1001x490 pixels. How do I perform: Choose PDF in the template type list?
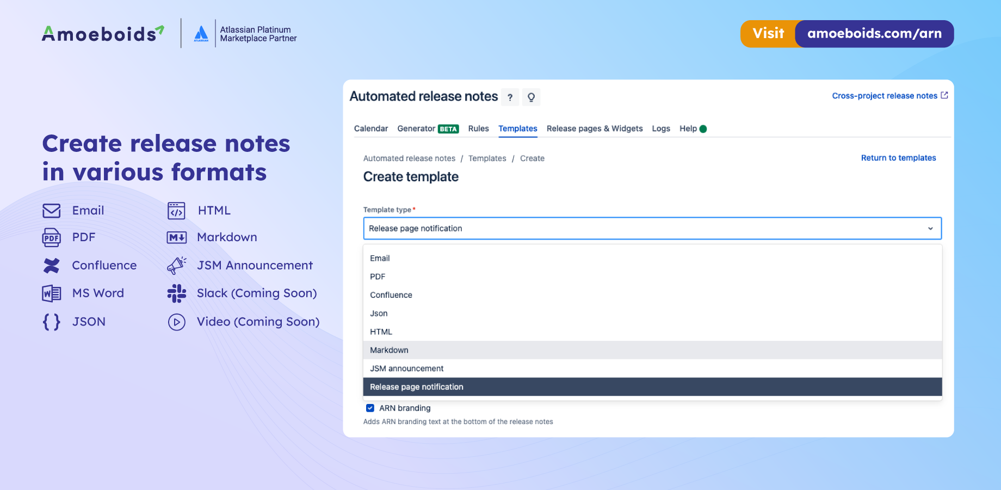(x=652, y=277)
